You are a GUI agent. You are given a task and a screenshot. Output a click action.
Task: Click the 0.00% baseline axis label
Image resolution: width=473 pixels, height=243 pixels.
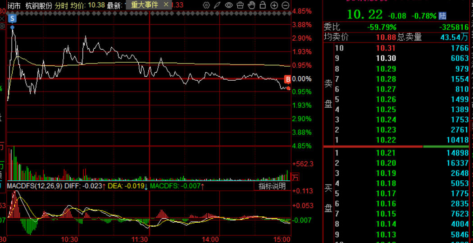click(x=302, y=79)
